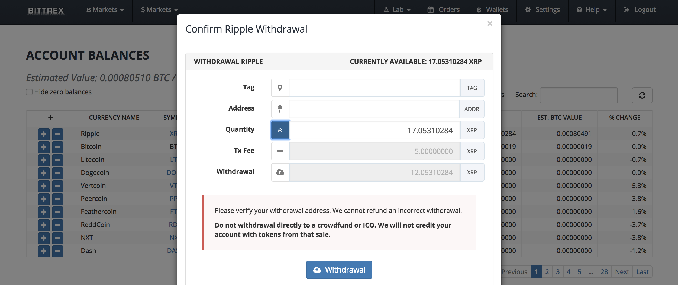Click the Next pagination link

pos(622,272)
